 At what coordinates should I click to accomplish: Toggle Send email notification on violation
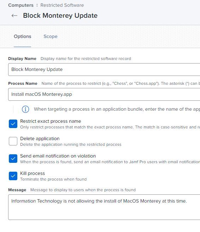[x=13, y=159]
